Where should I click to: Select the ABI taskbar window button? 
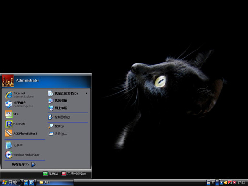(55, 182)
